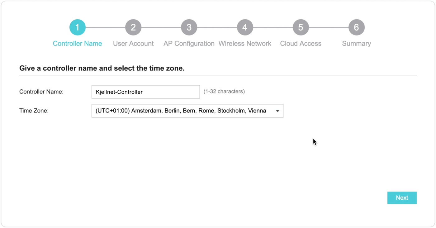Click the step 6 circle icon
This screenshot has height=228, width=436.
[x=356, y=27]
